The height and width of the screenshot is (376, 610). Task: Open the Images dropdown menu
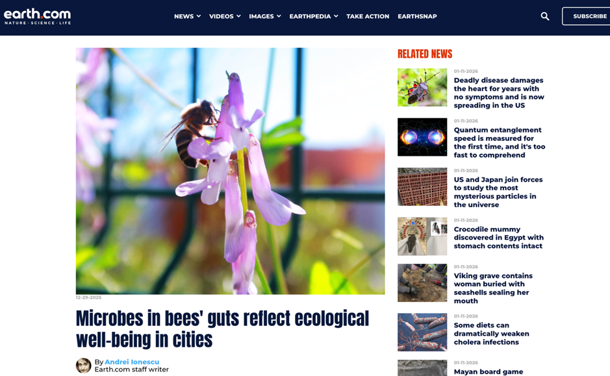[x=265, y=16]
